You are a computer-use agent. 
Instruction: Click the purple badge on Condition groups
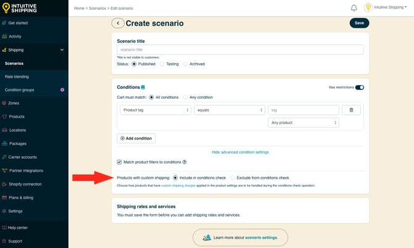[x=62, y=90]
